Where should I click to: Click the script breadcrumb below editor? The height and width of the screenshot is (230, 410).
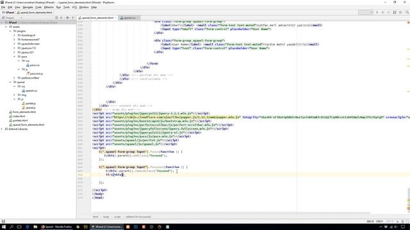pos(117,217)
